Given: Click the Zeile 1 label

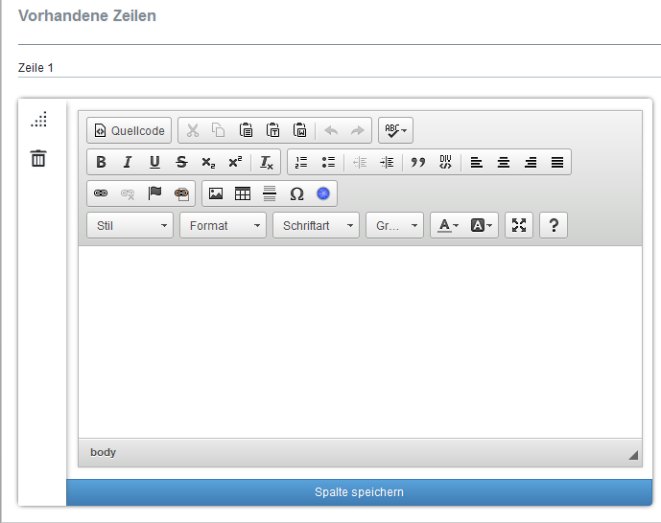Looking at the screenshot, I should pos(35,68).
